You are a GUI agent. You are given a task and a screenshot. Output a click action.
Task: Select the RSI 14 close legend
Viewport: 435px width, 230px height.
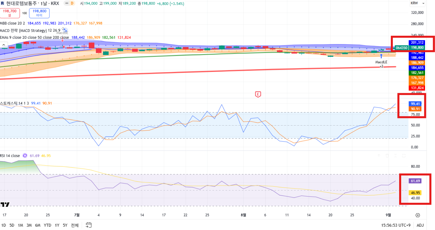tap(10, 155)
